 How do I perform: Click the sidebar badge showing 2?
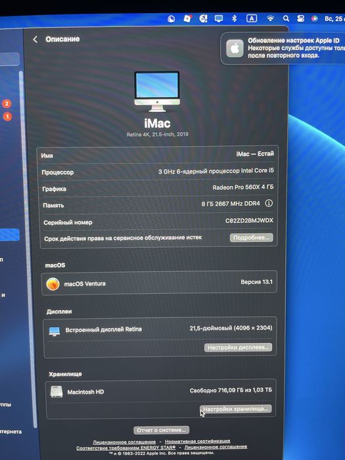[7, 104]
